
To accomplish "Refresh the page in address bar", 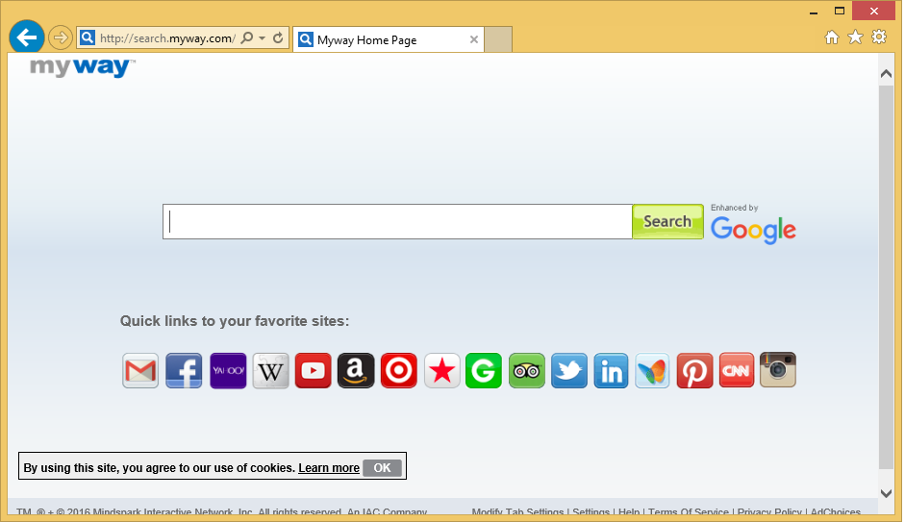I will [278, 38].
